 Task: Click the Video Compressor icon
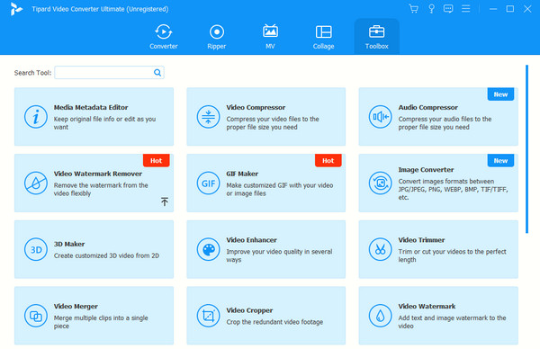pyautogui.click(x=208, y=117)
